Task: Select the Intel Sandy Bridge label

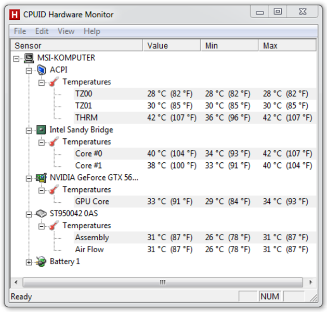Action: [81, 129]
